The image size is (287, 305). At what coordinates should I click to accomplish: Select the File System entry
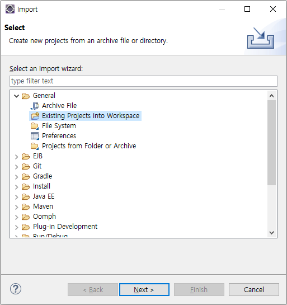[x=59, y=126]
